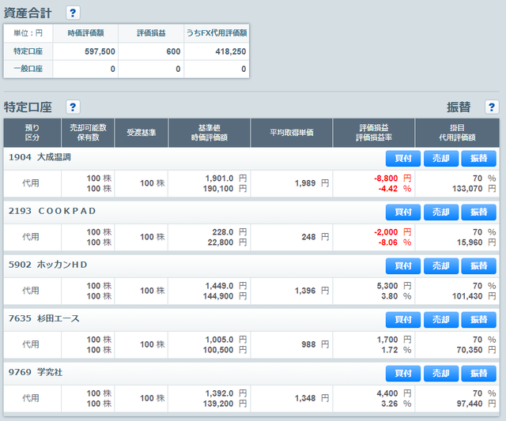Click 190,100 円 market value
506x421 pixels.
[x=225, y=189]
